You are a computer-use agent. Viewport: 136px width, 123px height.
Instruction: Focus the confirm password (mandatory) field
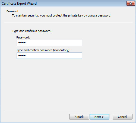click(49, 56)
